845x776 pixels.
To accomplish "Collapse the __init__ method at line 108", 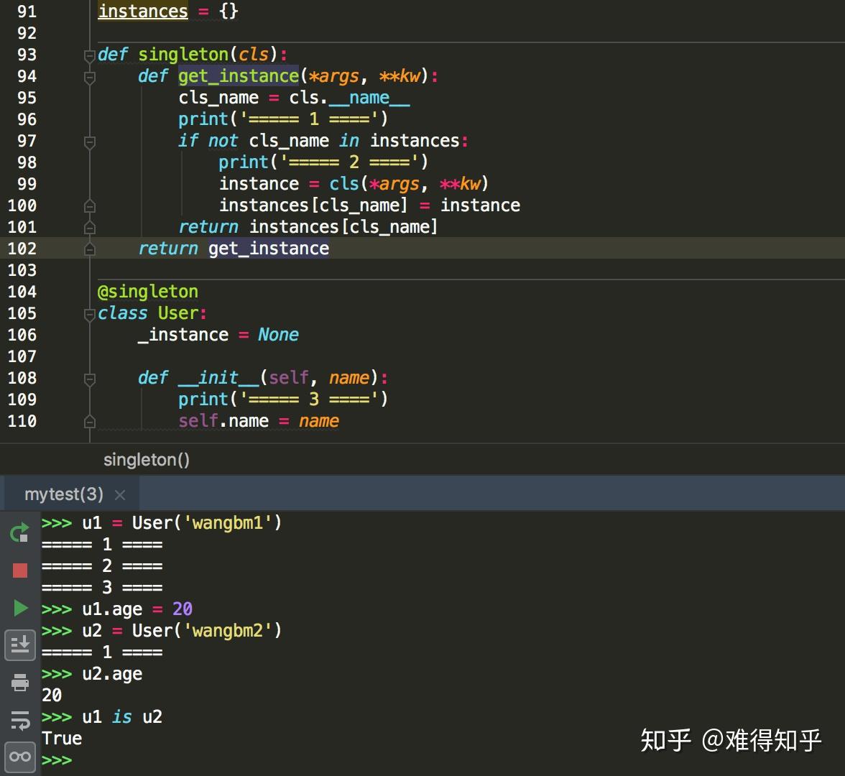I will [89, 379].
